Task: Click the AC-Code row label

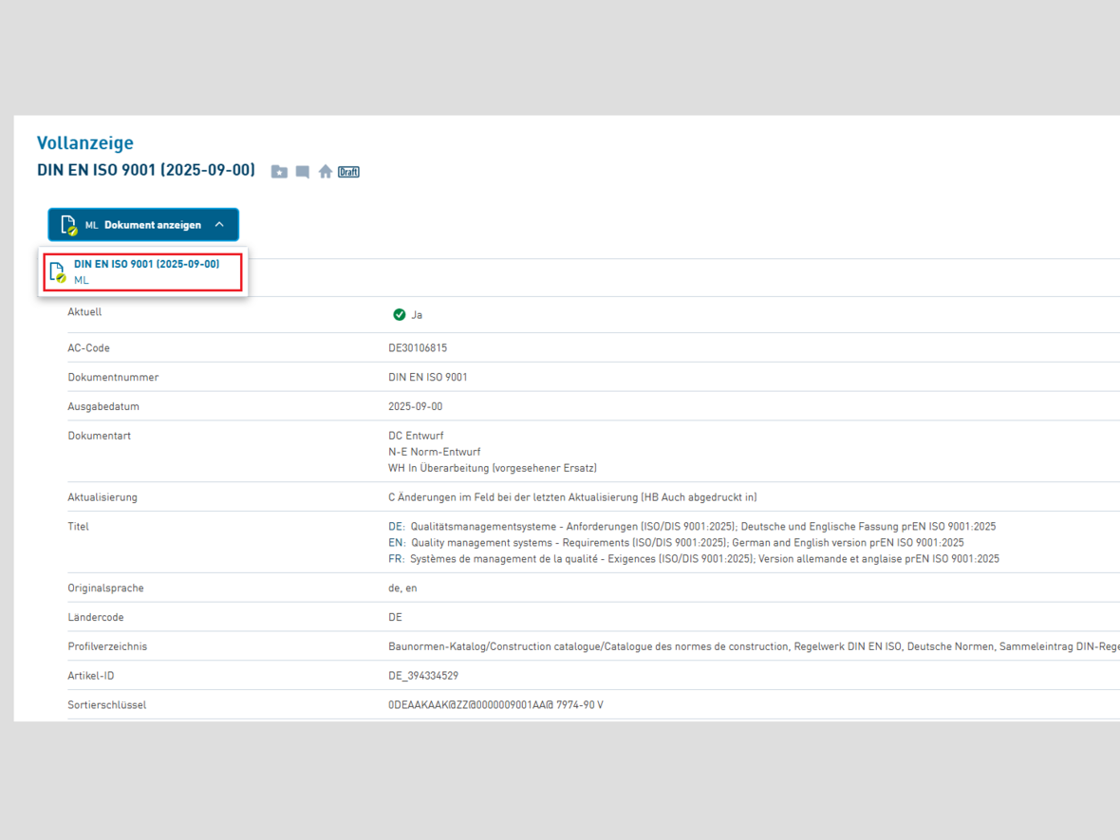Action: (88, 347)
